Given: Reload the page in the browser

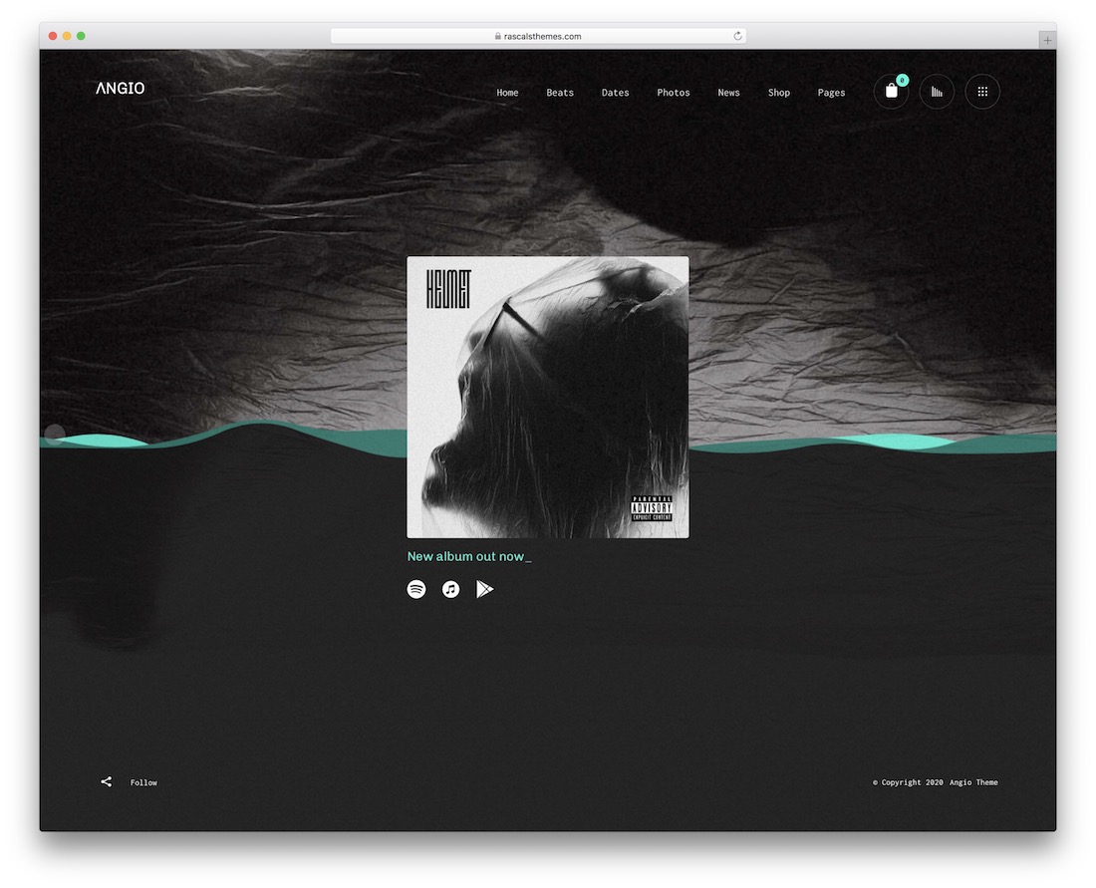Looking at the screenshot, I should click(737, 36).
